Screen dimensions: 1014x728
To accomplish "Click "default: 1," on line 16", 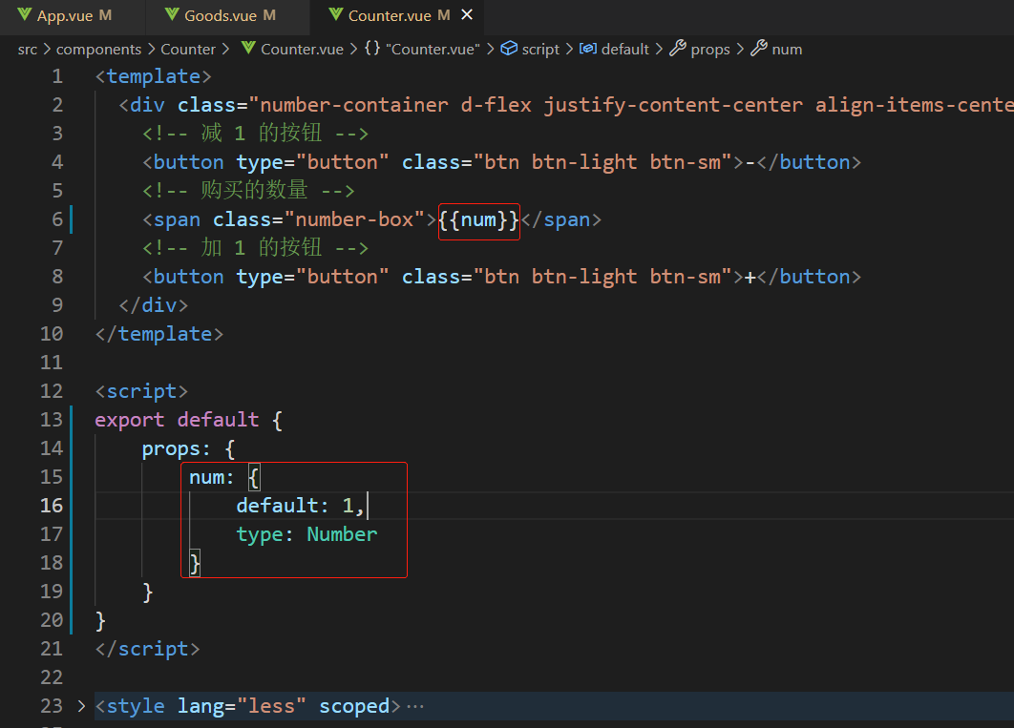I will (300, 506).
